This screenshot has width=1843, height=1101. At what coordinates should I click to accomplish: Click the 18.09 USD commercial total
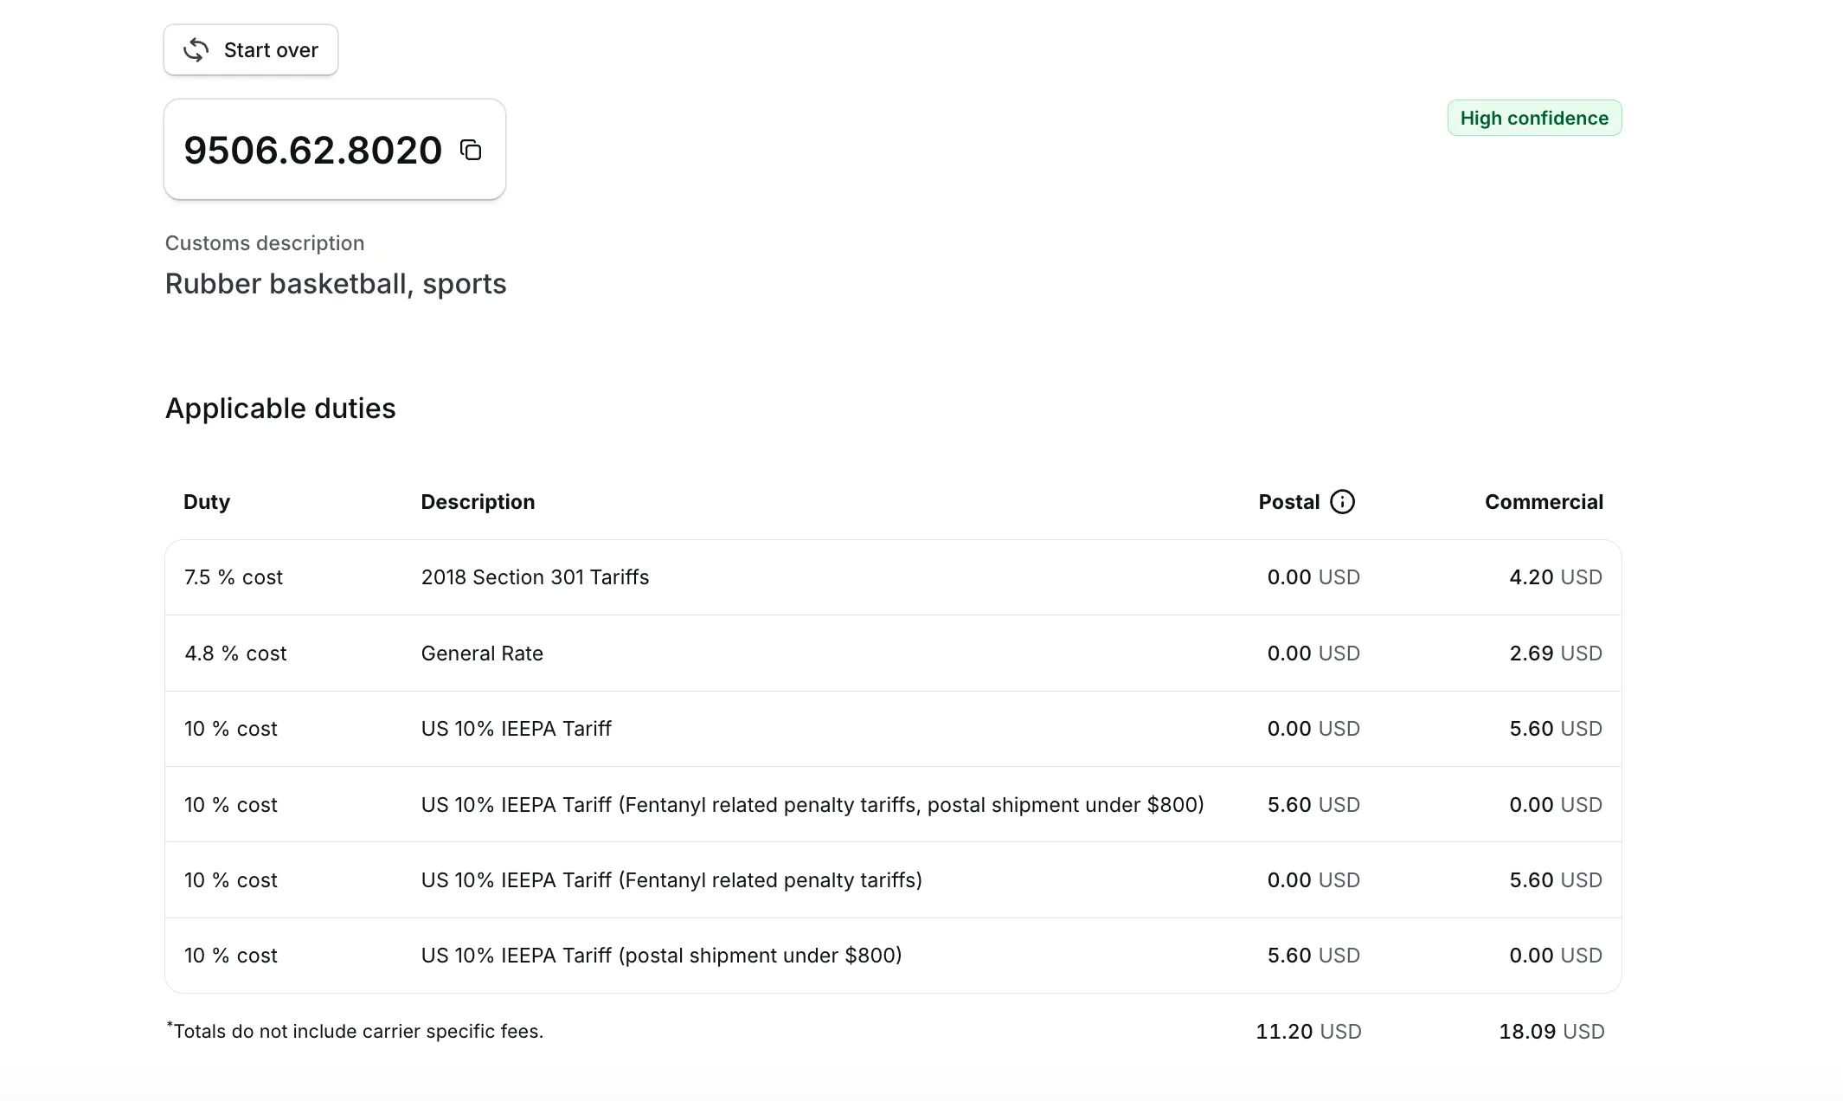[x=1551, y=1032]
